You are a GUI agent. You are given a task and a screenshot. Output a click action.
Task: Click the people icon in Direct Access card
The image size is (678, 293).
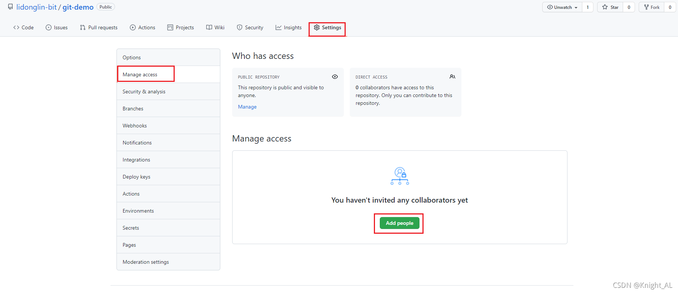pos(452,77)
